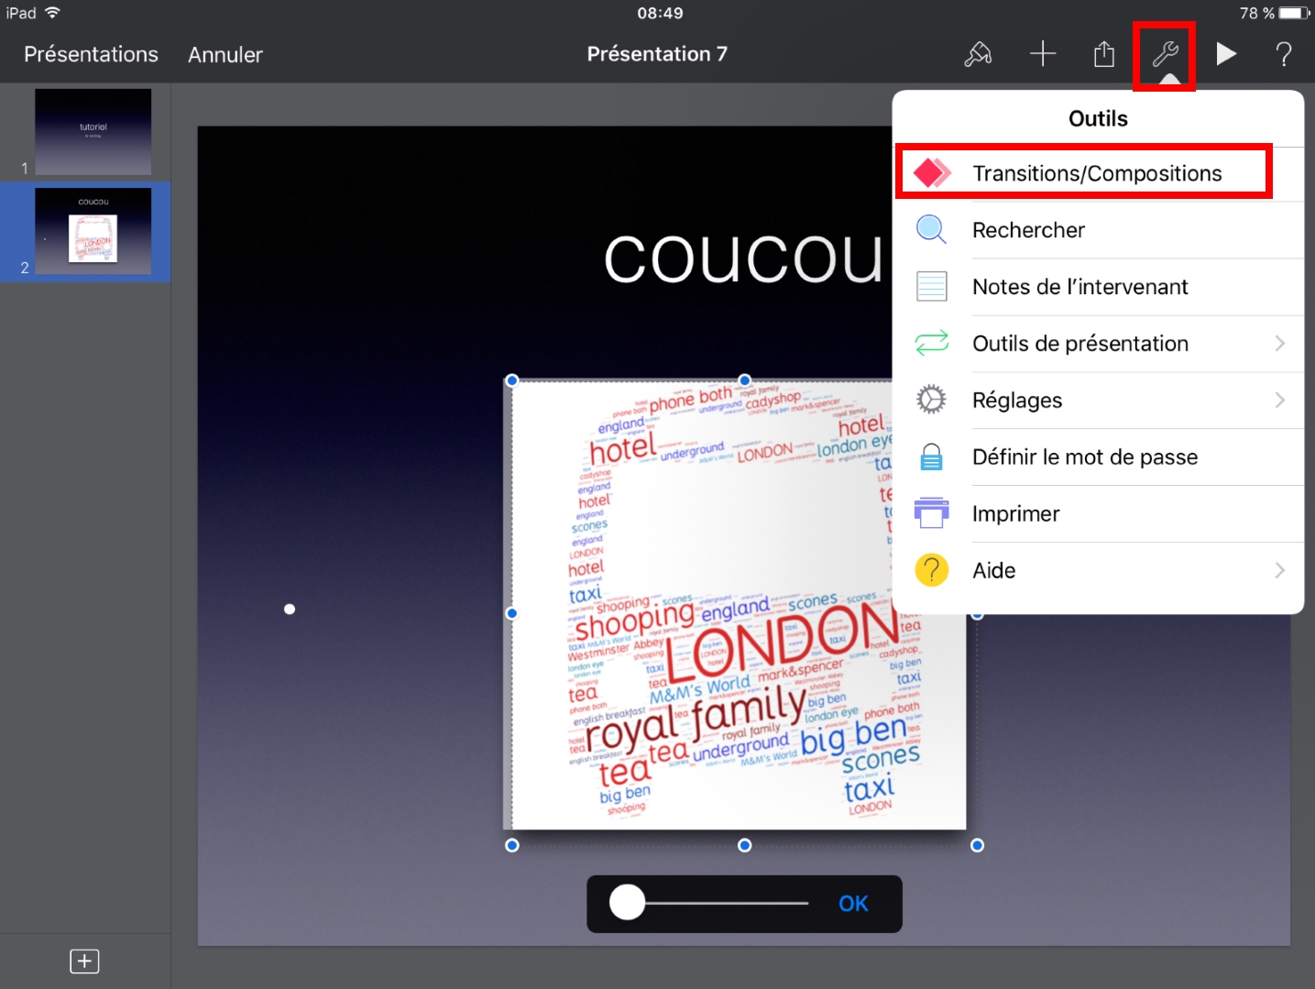Image resolution: width=1315 pixels, height=989 pixels.
Task: Open the Insert plus menu
Action: click(x=1043, y=55)
